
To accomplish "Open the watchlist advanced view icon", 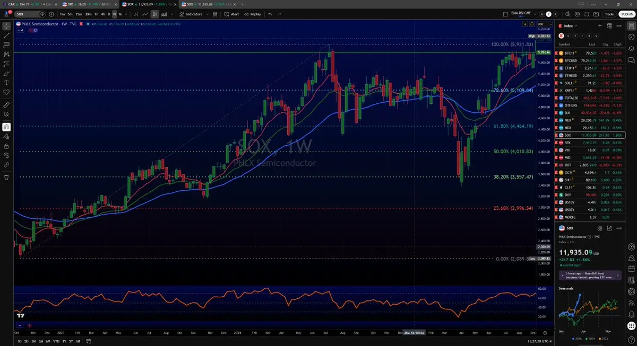I will tap(609, 25).
